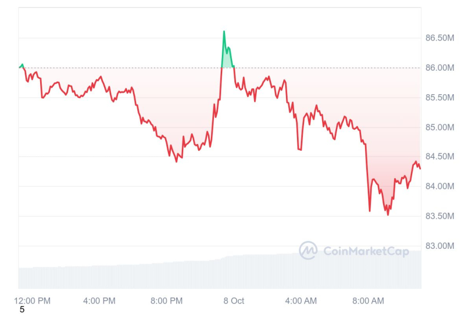Click the 4:00 AM time axis label

click(301, 300)
